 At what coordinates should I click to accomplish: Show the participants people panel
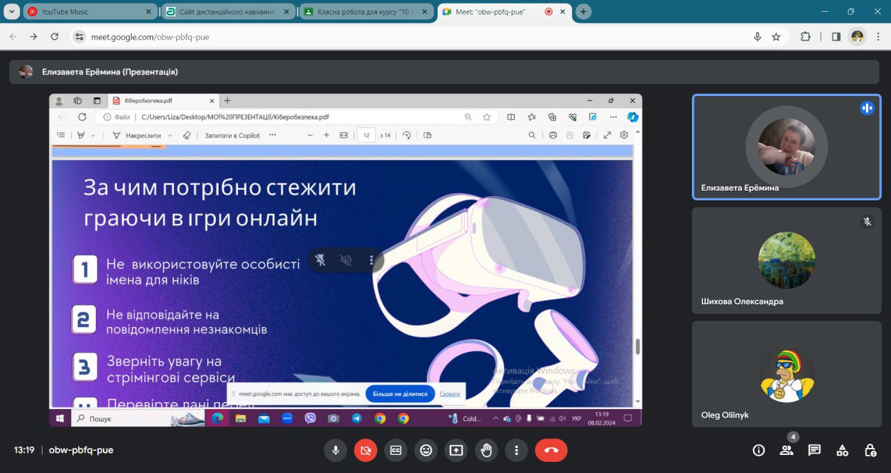[x=787, y=450]
